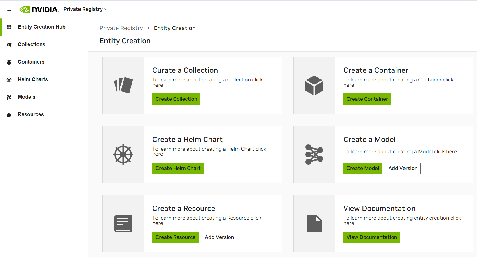Click Add Version next to Create Model

403,169
